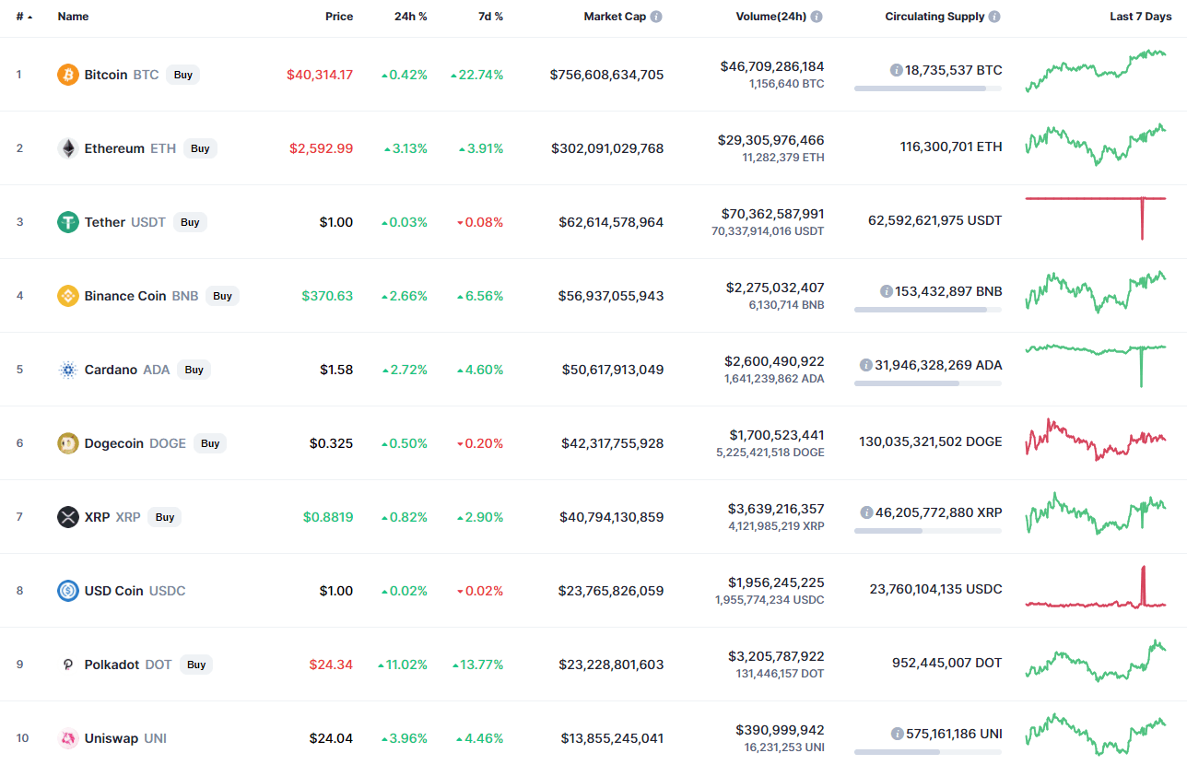Click the Market Cap info icon
Image resolution: width=1187 pixels, height=765 pixels.
pyautogui.click(x=656, y=17)
